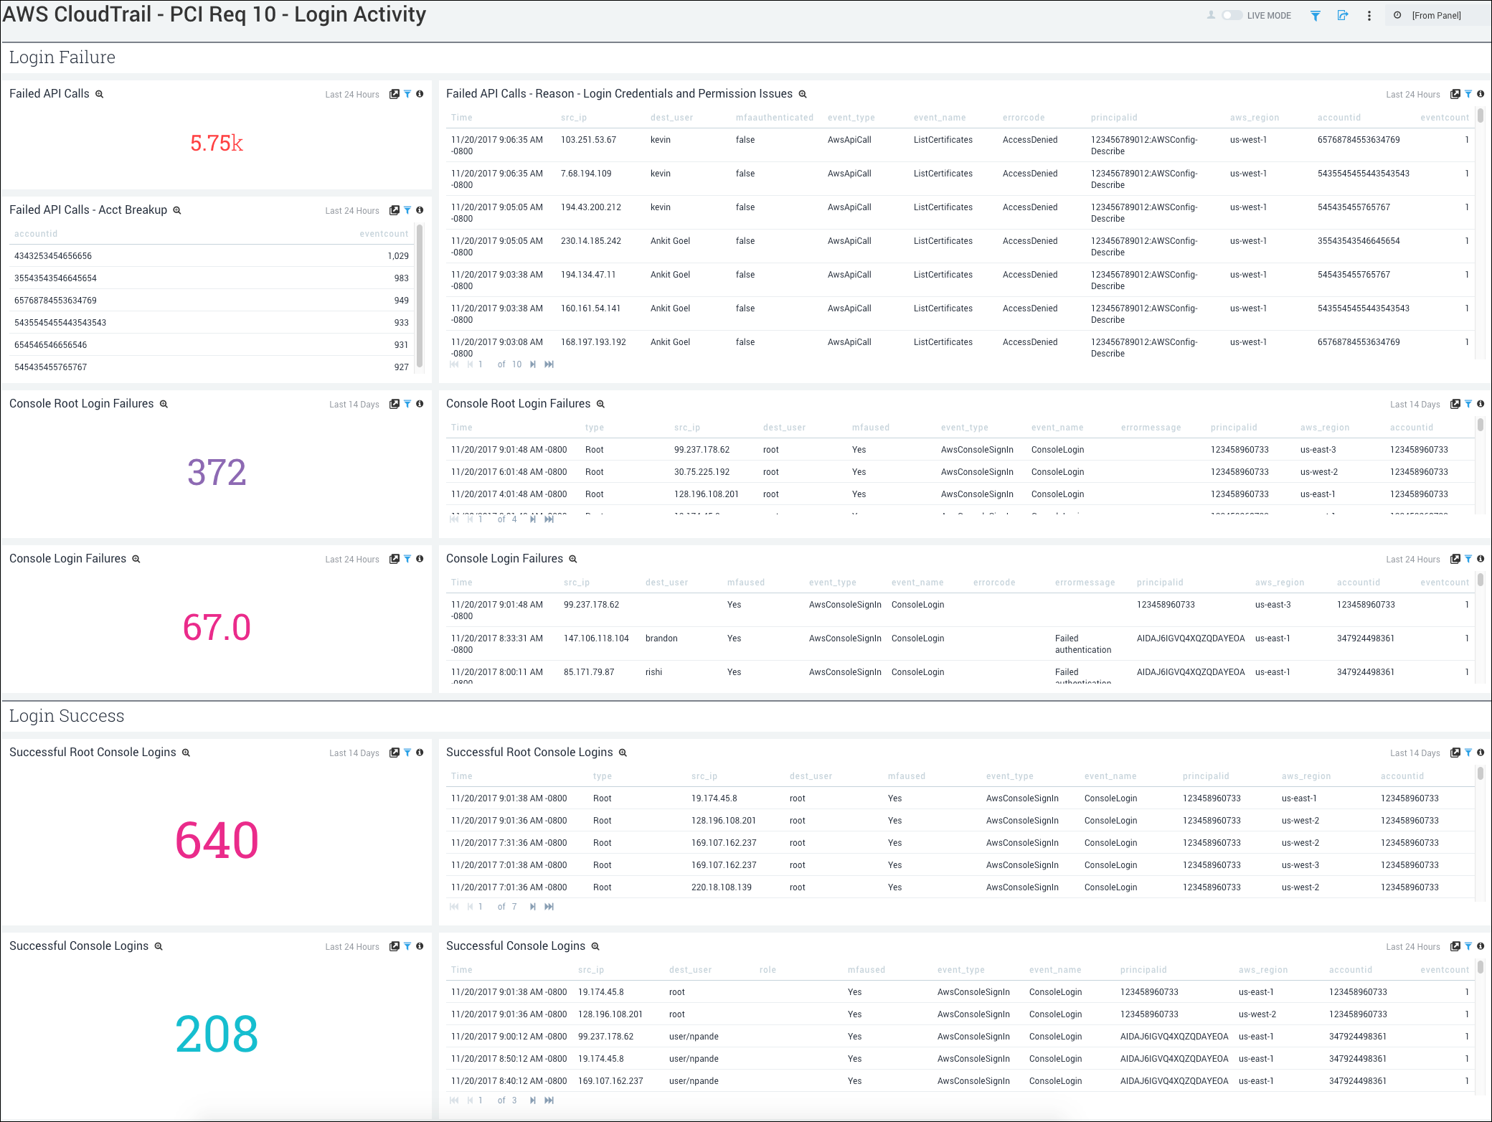
Task: Open the [From Panel] time range selector
Action: click(1437, 15)
